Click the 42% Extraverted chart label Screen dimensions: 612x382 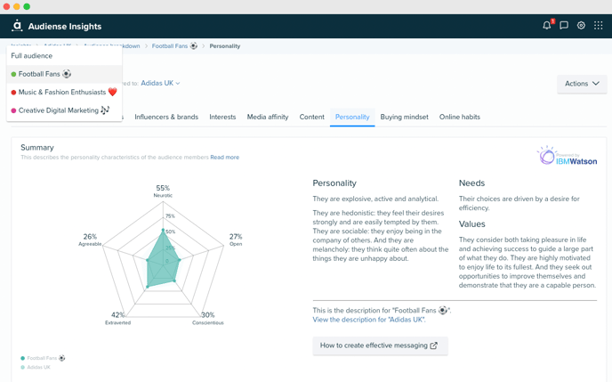coord(118,318)
